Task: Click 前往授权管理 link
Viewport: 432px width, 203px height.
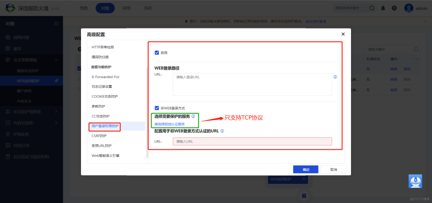Action: tap(316, 21)
